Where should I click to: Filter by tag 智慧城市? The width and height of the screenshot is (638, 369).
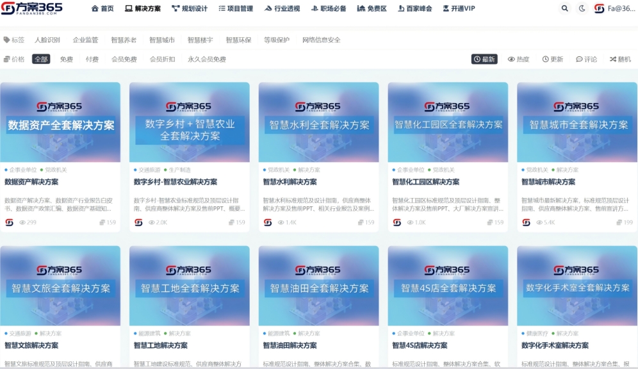[x=162, y=40]
